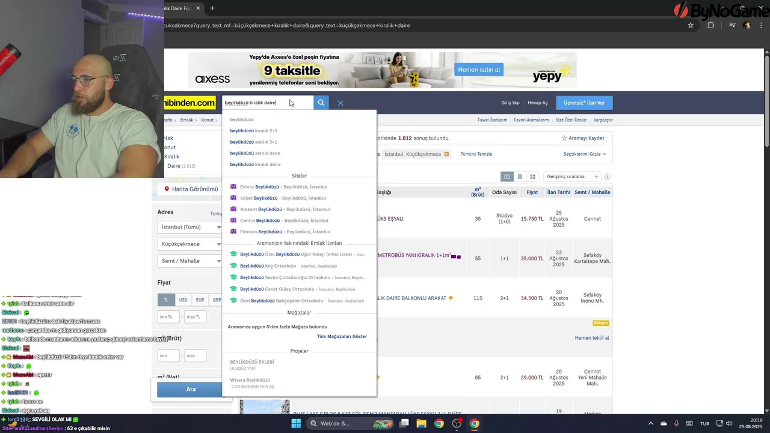Click the Ara search button
This screenshot has width=770, height=433.
(190, 389)
